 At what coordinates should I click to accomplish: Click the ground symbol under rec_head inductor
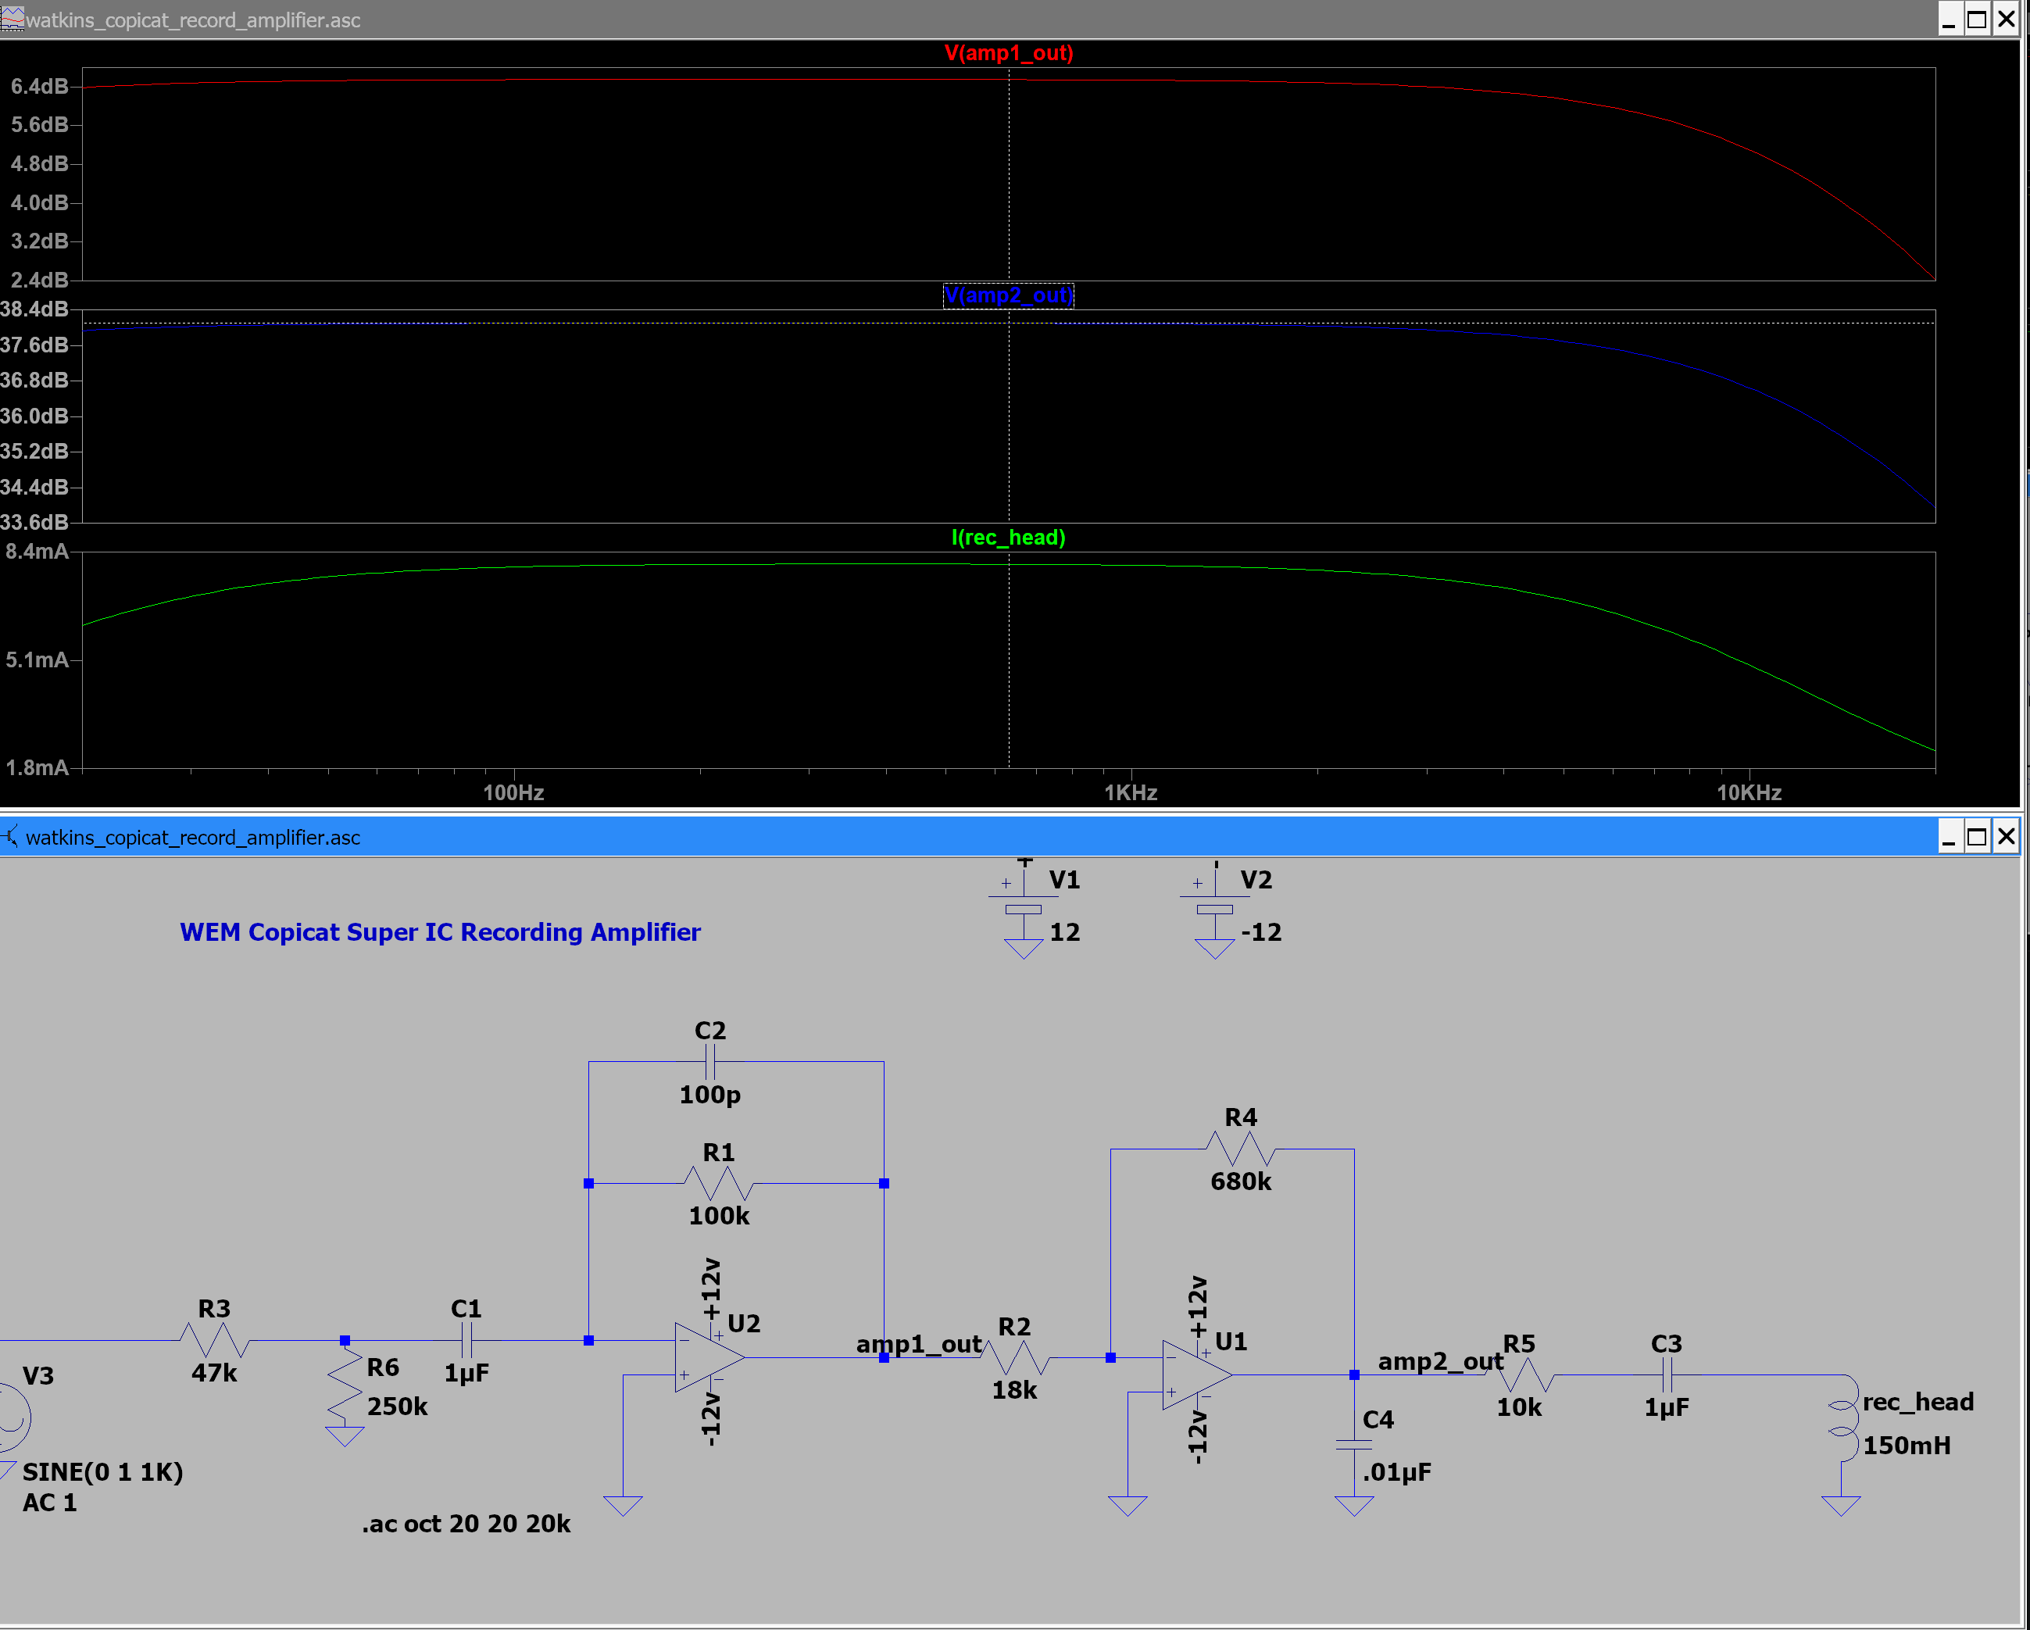(1842, 1506)
